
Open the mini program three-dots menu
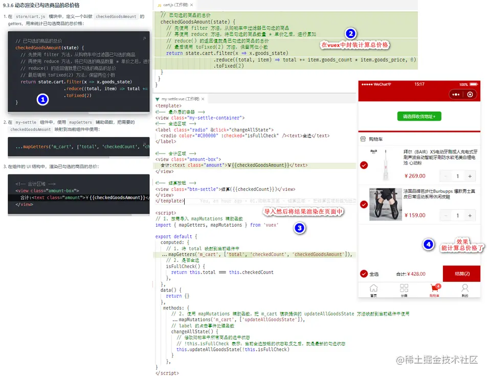456,95
